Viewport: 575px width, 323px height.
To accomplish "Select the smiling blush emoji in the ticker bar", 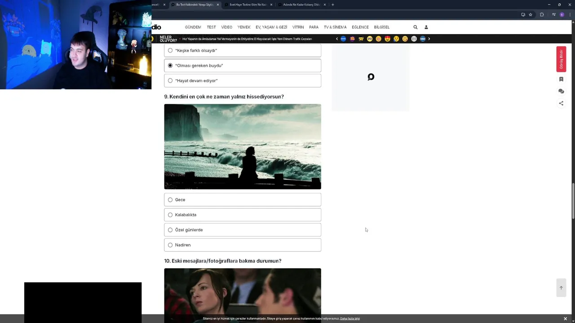I will pos(405,39).
